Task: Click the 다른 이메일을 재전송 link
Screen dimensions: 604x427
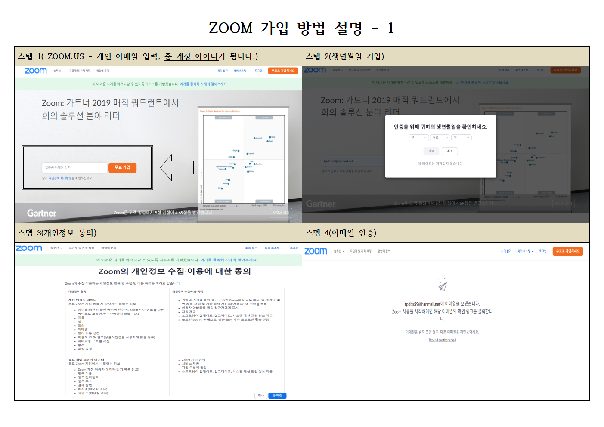Action: coord(454,332)
